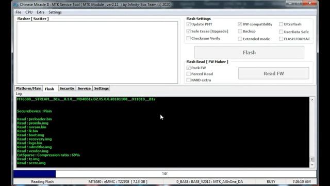Click the 'Read : recovery.img' log line
The image size is (330, 186).
click(35, 139)
